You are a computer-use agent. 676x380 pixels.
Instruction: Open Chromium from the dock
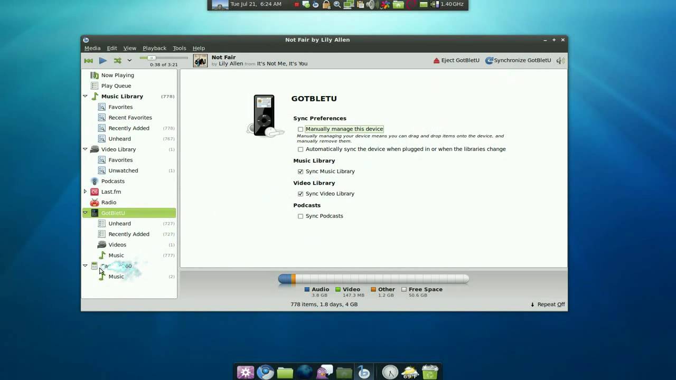tap(265, 372)
